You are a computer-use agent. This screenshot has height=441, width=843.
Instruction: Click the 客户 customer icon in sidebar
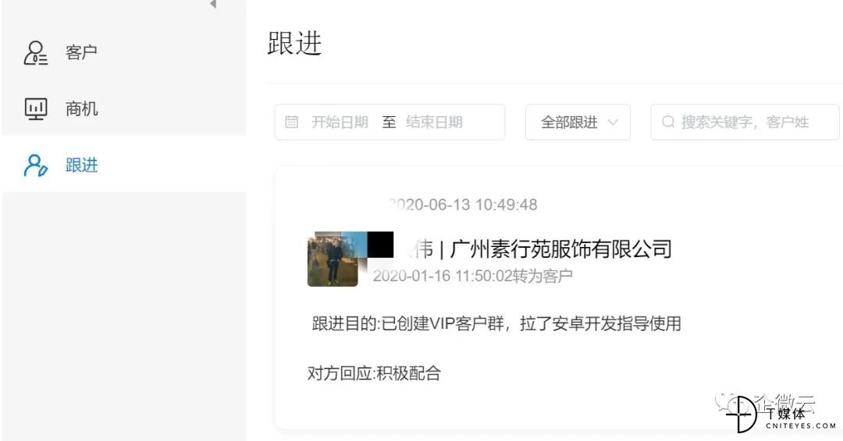click(36, 53)
